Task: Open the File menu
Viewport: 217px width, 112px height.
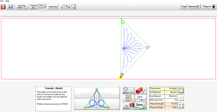Action: tap(2, 1)
